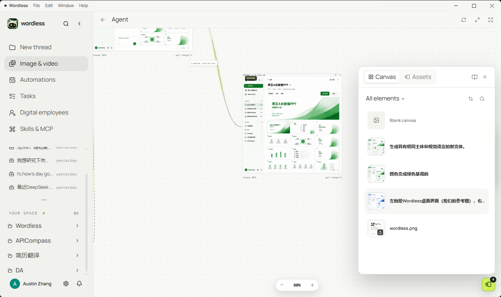Select the wordless.png element
Image resolution: width=501 pixels, height=297 pixels.
pyautogui.click(x=427, y=228)
